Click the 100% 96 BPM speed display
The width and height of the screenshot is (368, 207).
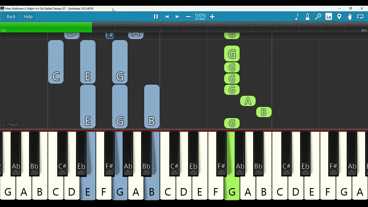[200, 17]
